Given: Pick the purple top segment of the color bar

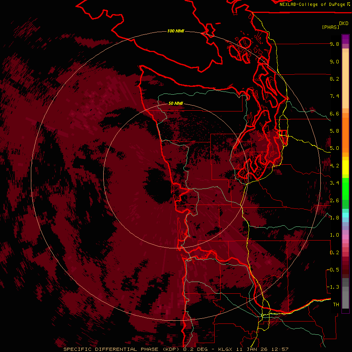Looking at the screenshot, I should tap(345, 39).
